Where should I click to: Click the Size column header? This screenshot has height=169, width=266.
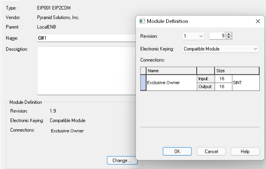[x=237, y=71]
